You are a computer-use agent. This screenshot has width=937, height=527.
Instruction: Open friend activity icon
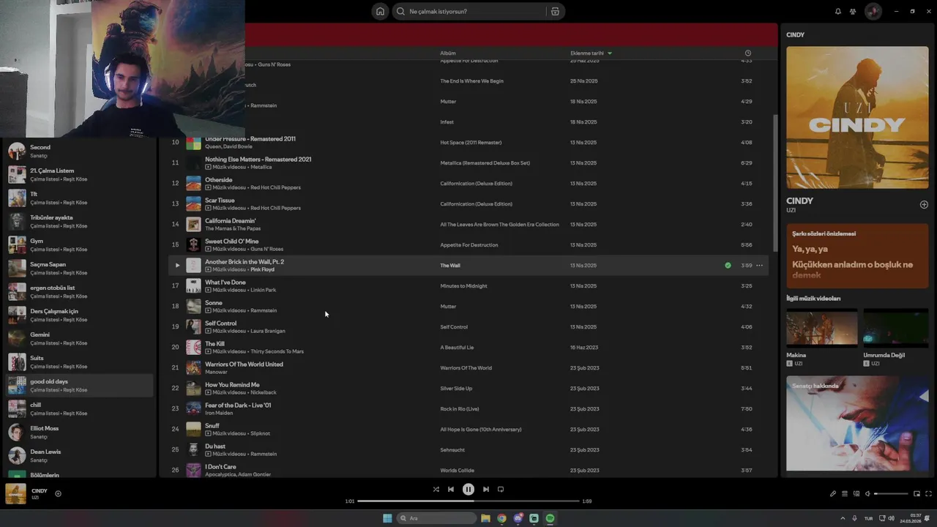pyautogui.click(x=853, y=12)
